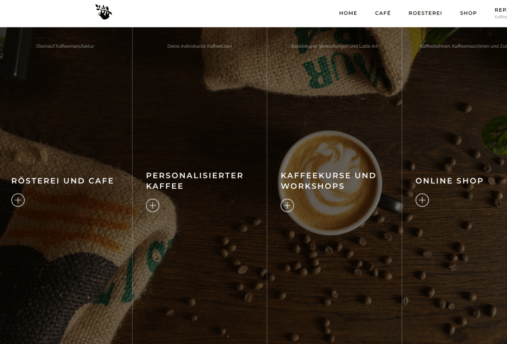Visit the SHOP menu item
507x344 pixels.
468,13
